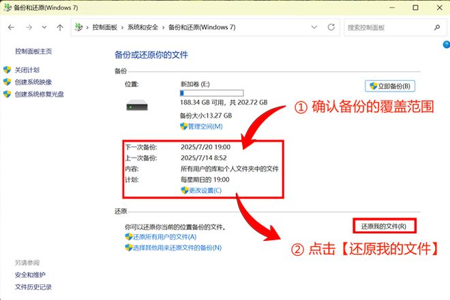Select last backup time 2025/7/14 8:52
The height and width of the screenshot is (300, 450).
click(x=204, y=158)
